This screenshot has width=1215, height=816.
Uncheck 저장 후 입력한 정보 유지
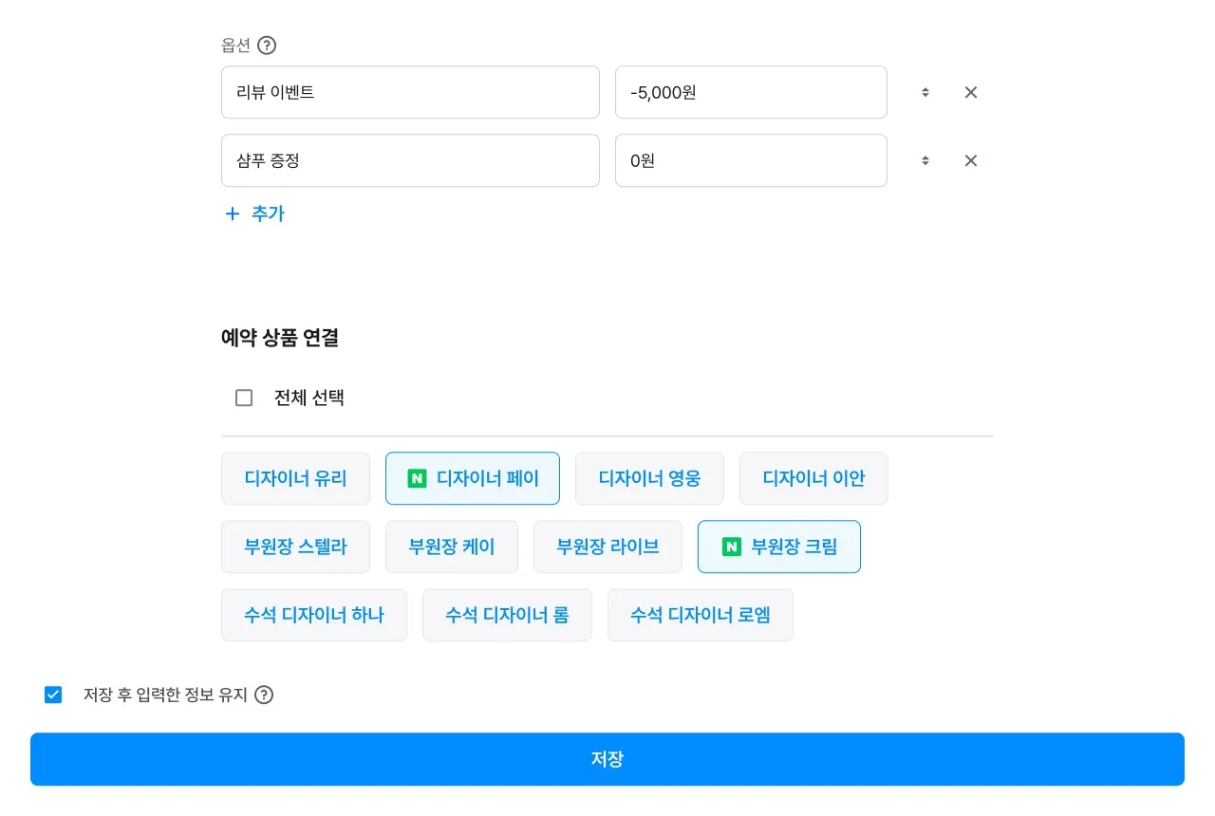[x=53, y=695]
